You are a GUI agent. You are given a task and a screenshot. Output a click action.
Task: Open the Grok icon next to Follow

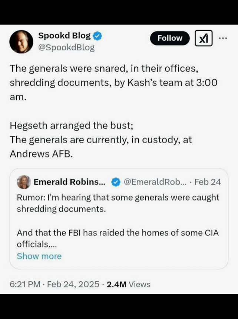[204, 38]
